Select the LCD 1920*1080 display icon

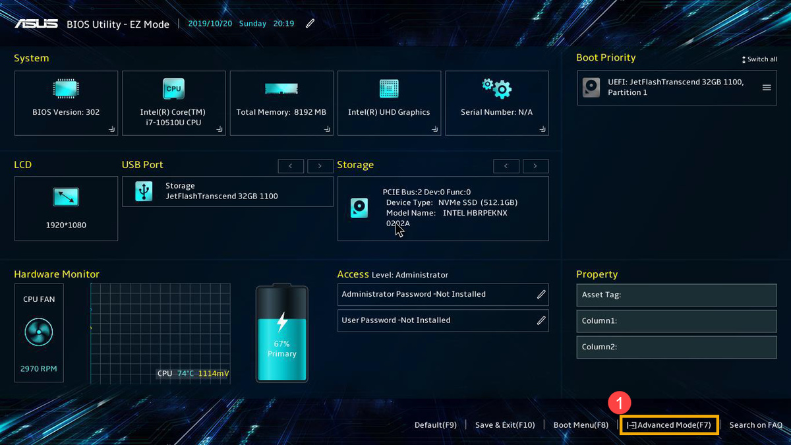(x=66, y=196)
